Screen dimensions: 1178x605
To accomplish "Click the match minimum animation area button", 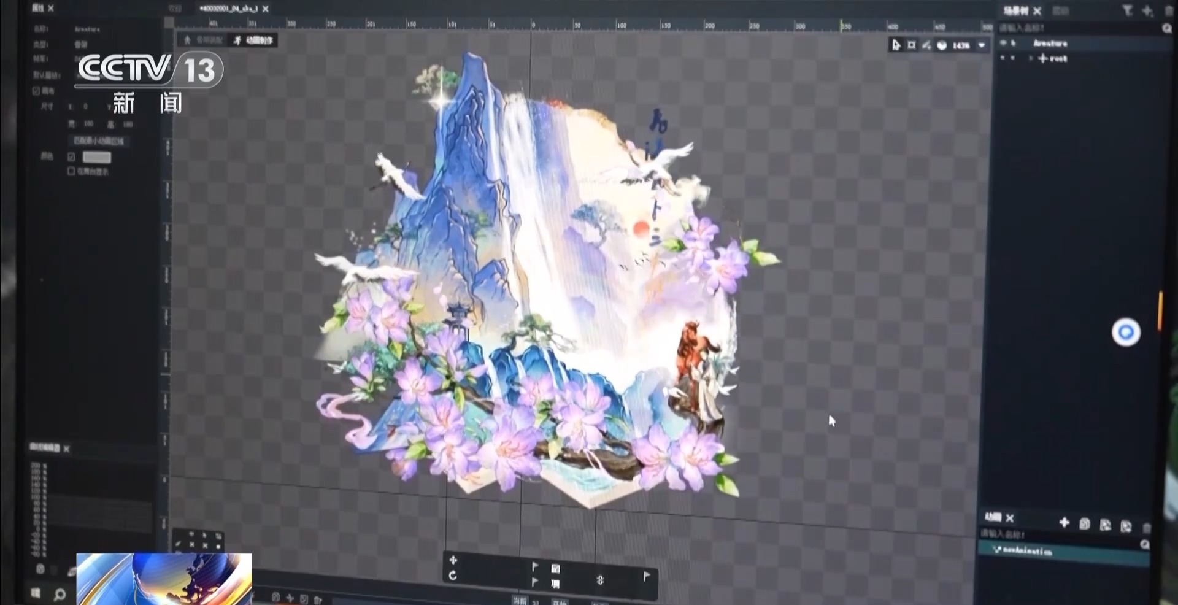I will coord(98,141).
